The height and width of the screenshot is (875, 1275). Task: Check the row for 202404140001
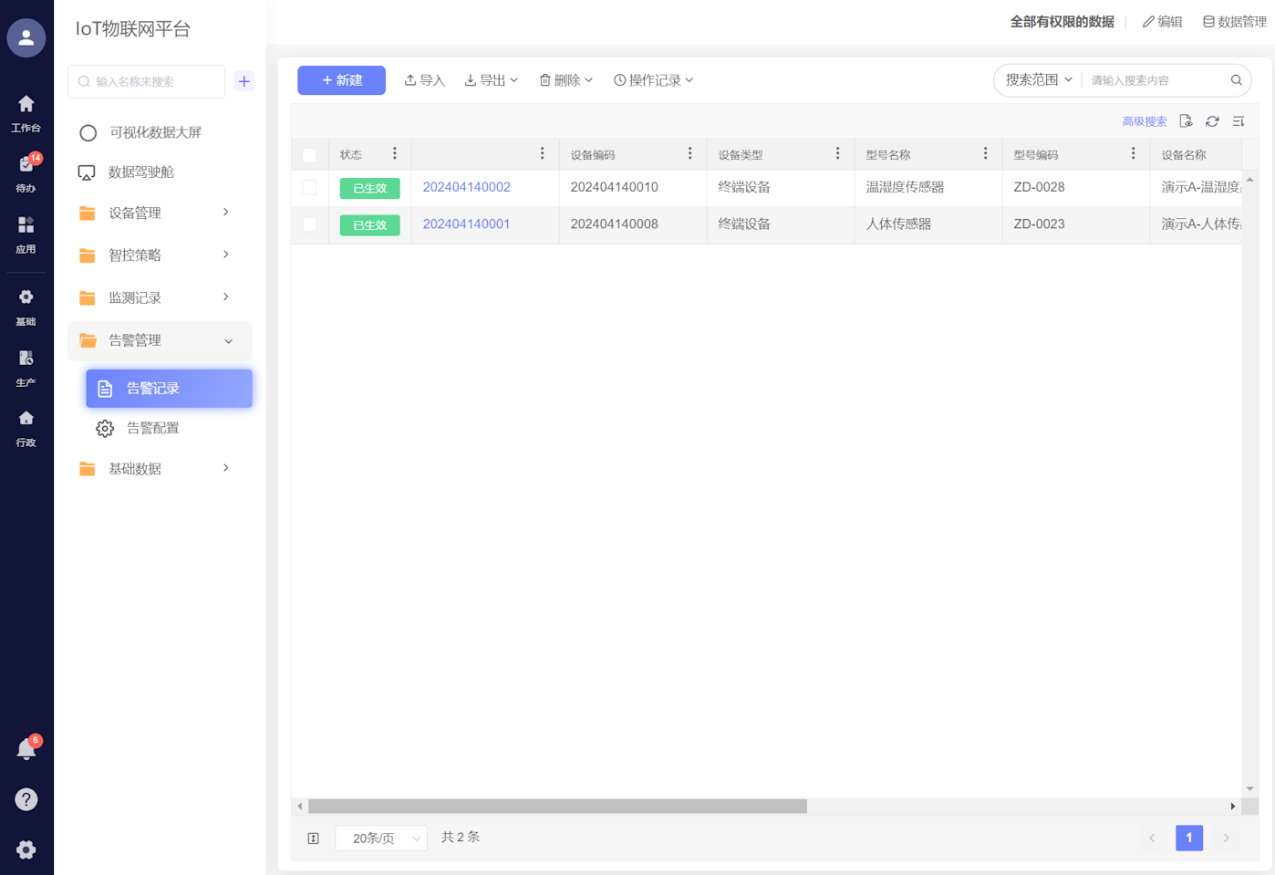(310, 224)
